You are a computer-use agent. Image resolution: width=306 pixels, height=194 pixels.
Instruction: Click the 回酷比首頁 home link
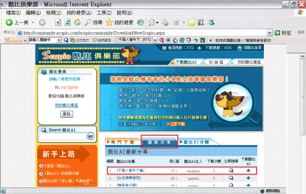click(252, 48)
